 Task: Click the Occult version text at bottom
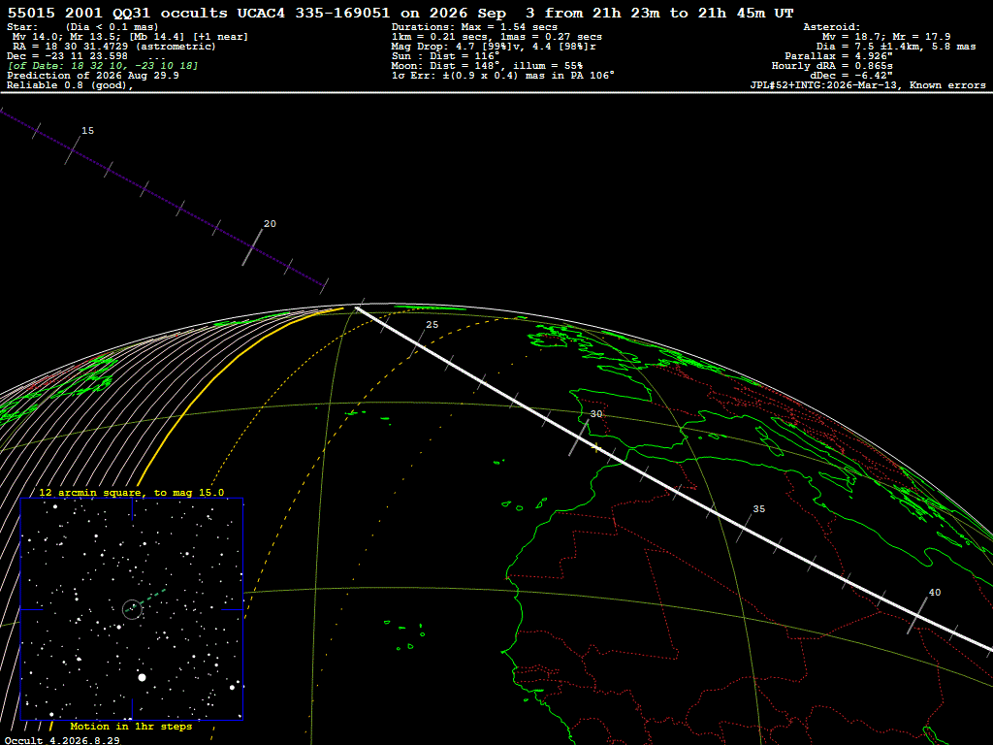[x=62, y=740]
